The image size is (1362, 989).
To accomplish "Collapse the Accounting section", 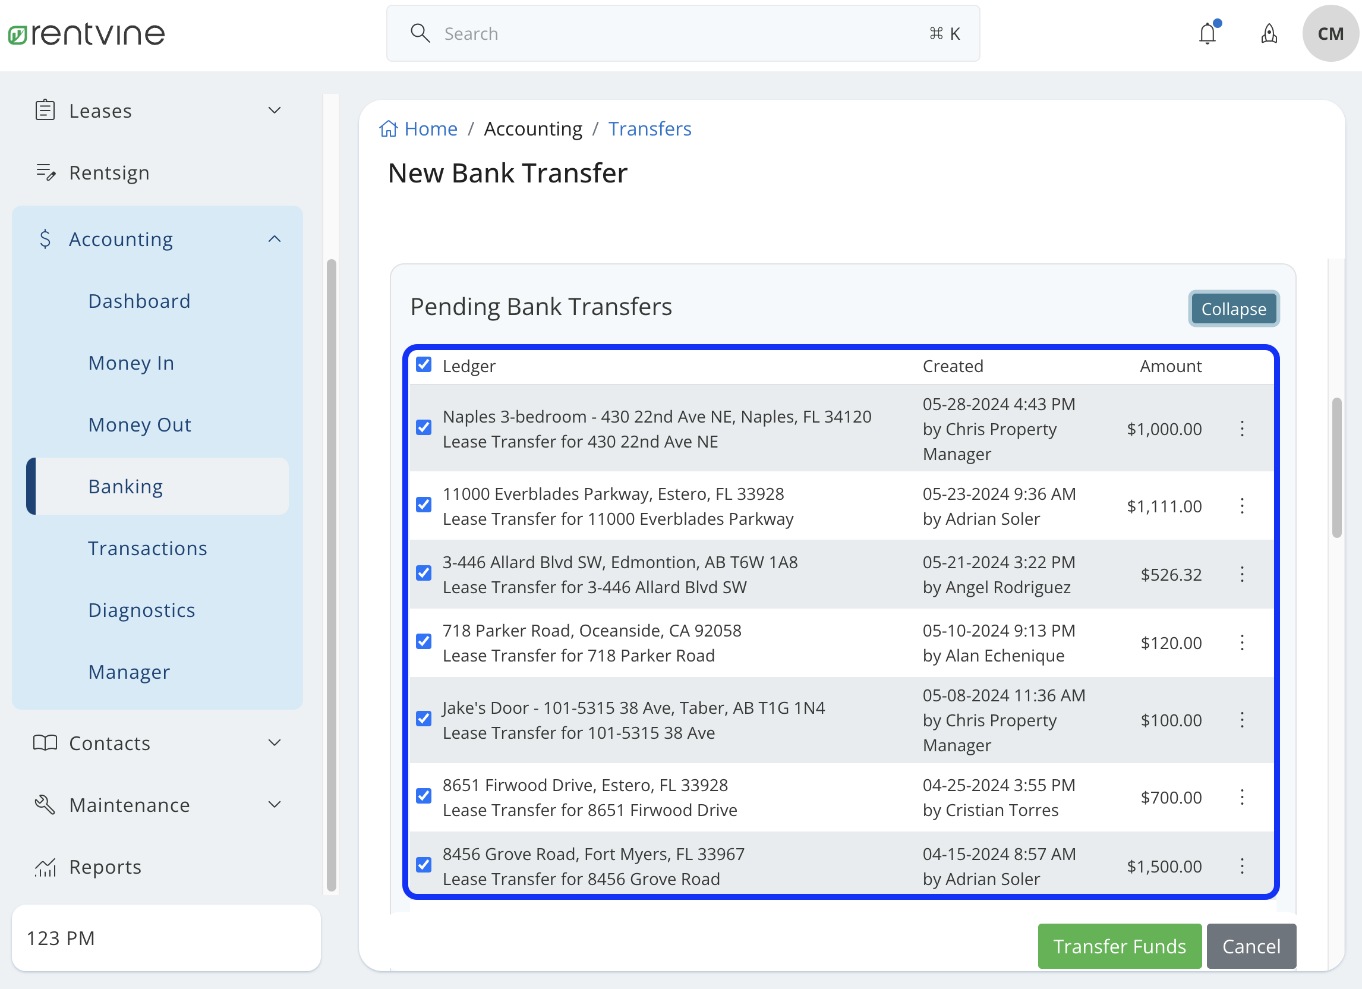I will [275, 238].
